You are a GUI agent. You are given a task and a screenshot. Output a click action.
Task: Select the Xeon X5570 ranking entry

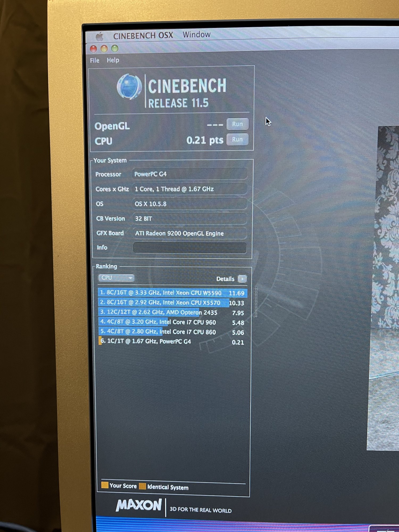172,303
